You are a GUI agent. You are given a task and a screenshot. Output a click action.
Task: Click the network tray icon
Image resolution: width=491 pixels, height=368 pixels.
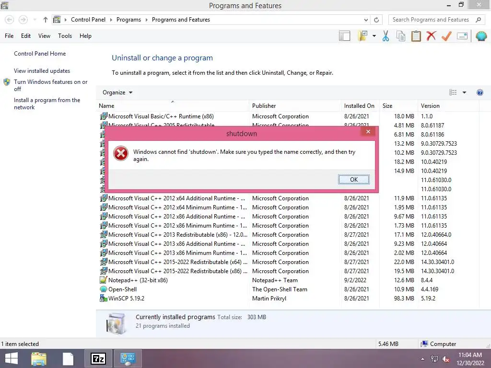pos(434,359)
